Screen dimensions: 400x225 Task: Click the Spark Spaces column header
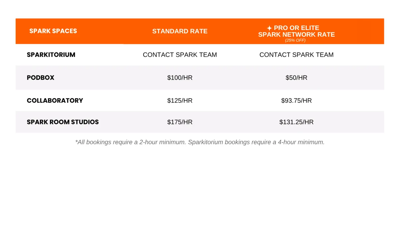point(53,31)
